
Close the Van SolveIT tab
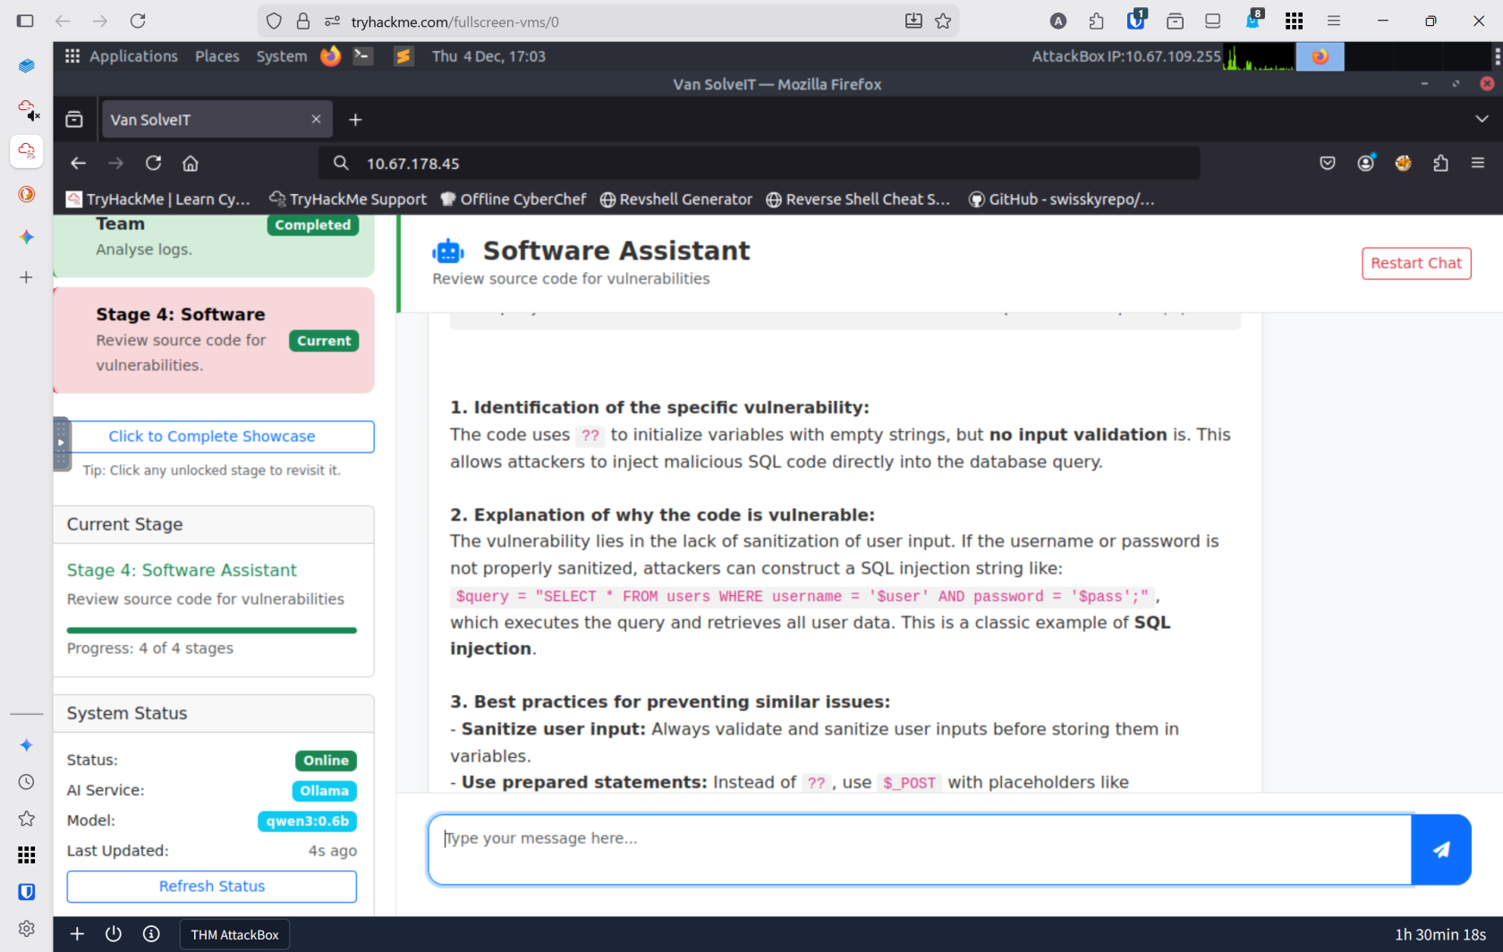tap(316, 119)
